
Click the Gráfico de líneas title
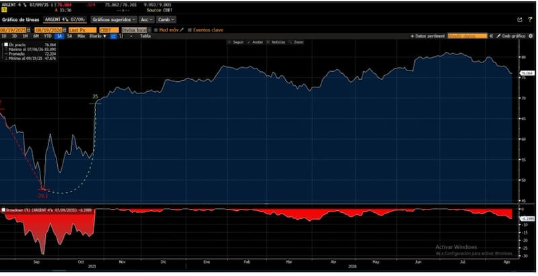[21, 20]
